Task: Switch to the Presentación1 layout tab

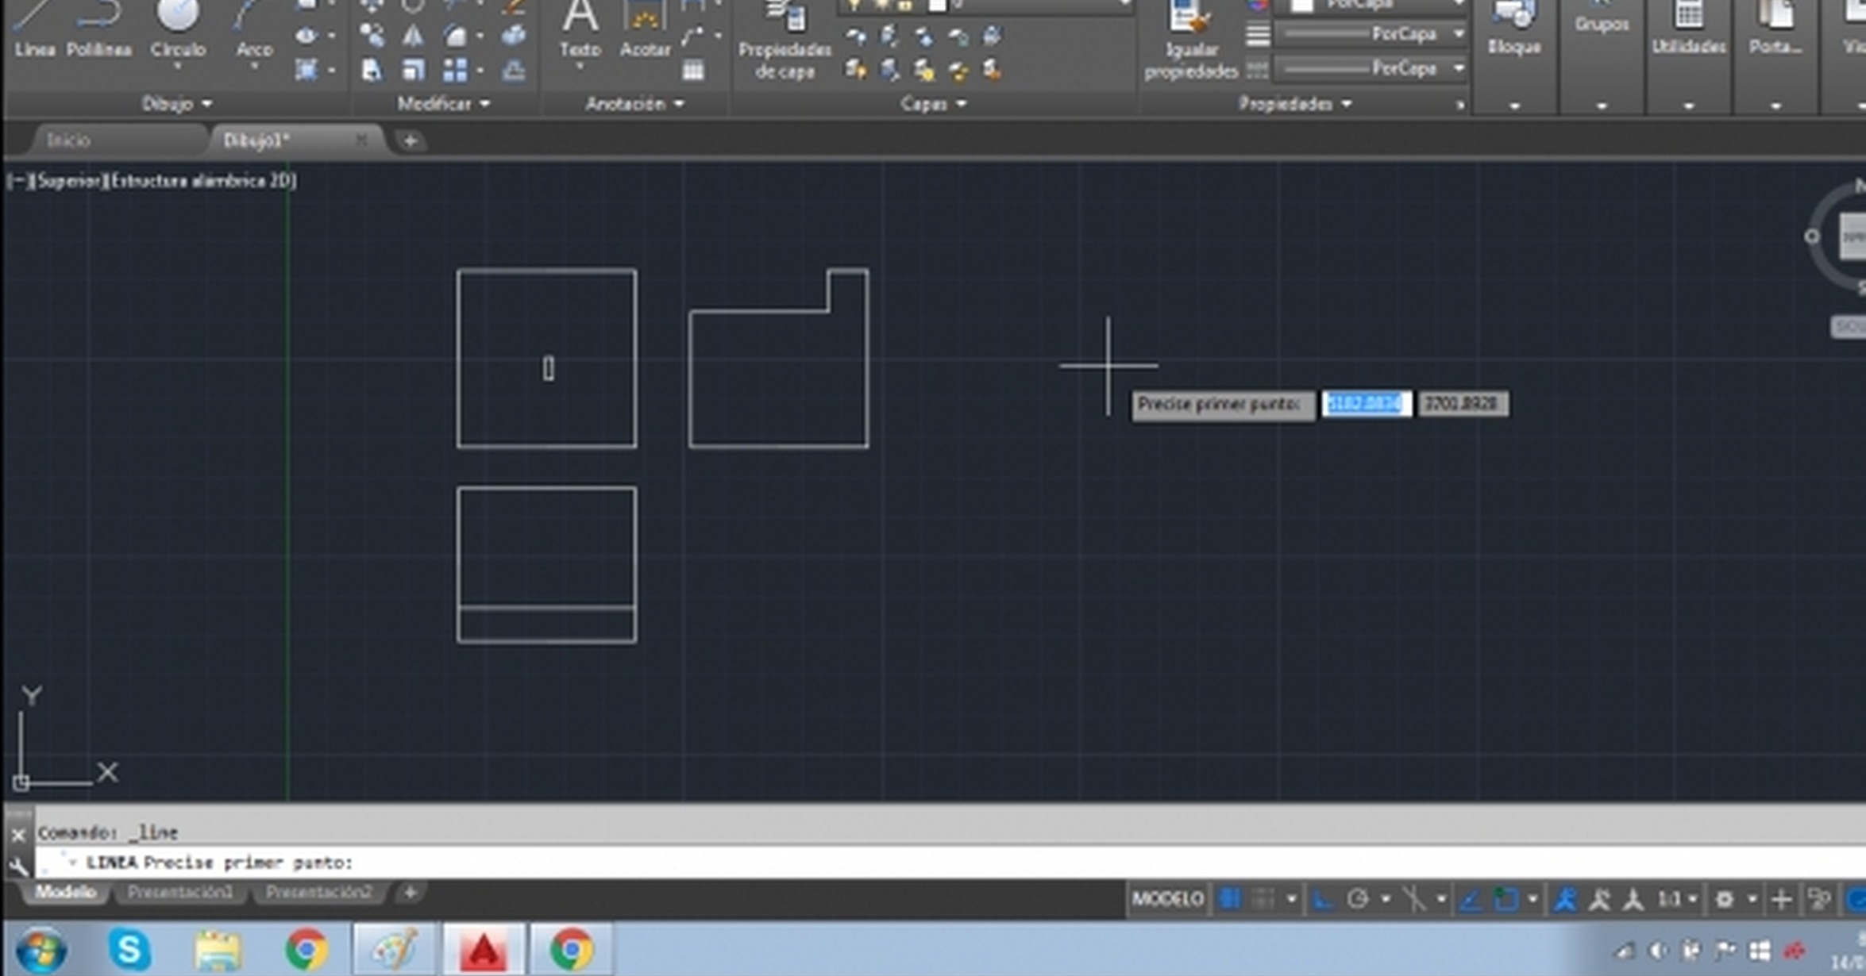Action: coord(180,893)
